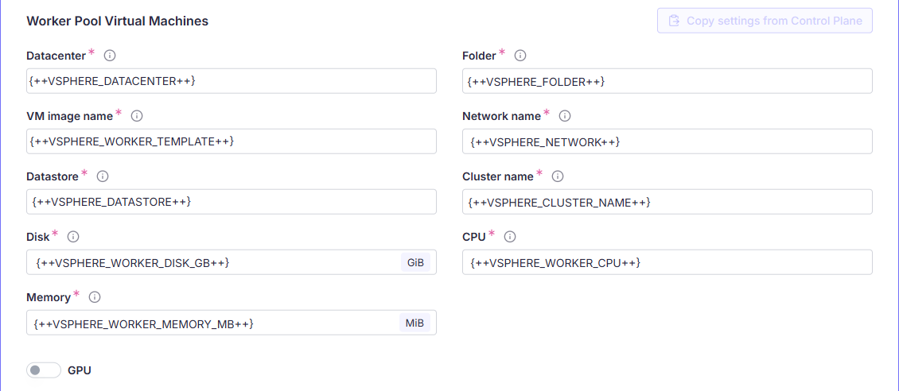Focus the Disk size field in GiB
The image size is (899, 391).
215,262
